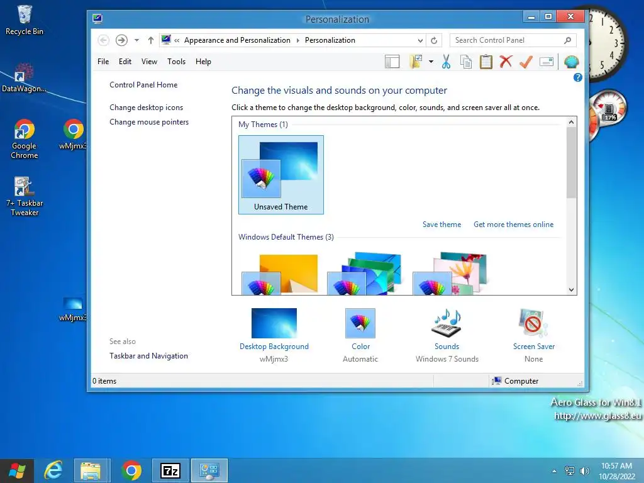Click the folder options icon in toolbar
Image resolution: width=644 pixels, height=483 pixels.
(416, 62)
